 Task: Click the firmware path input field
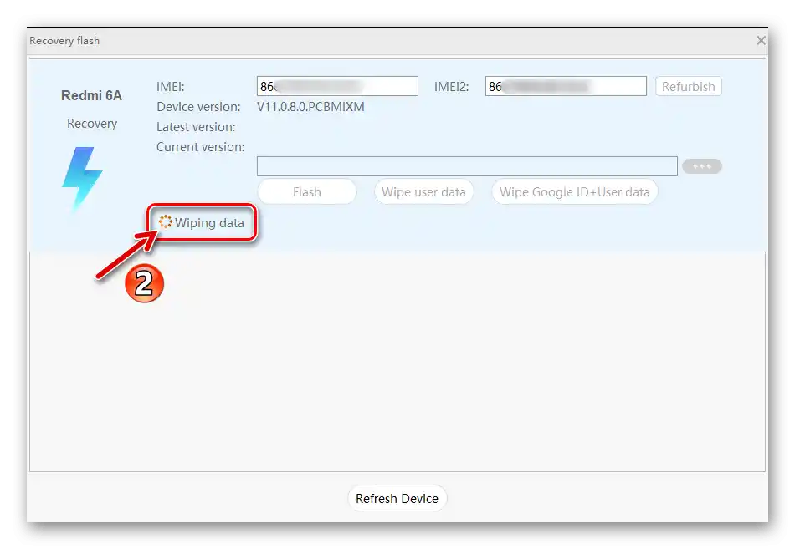pyautogui.click(x=467, y=166)
